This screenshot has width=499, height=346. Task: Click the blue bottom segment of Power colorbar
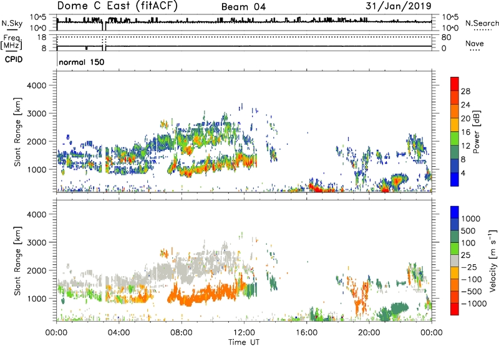[455, 179]
